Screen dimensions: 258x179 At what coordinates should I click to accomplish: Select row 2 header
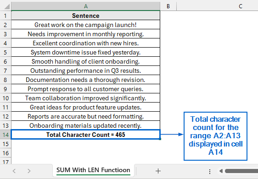6,25
